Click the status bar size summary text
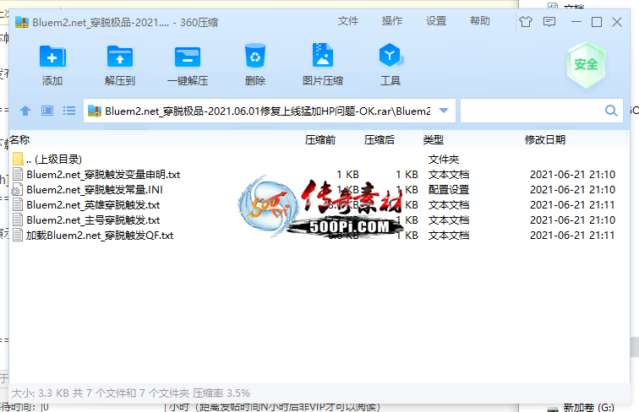The height and width of the screenshot is (412, 639). point(130,393)
